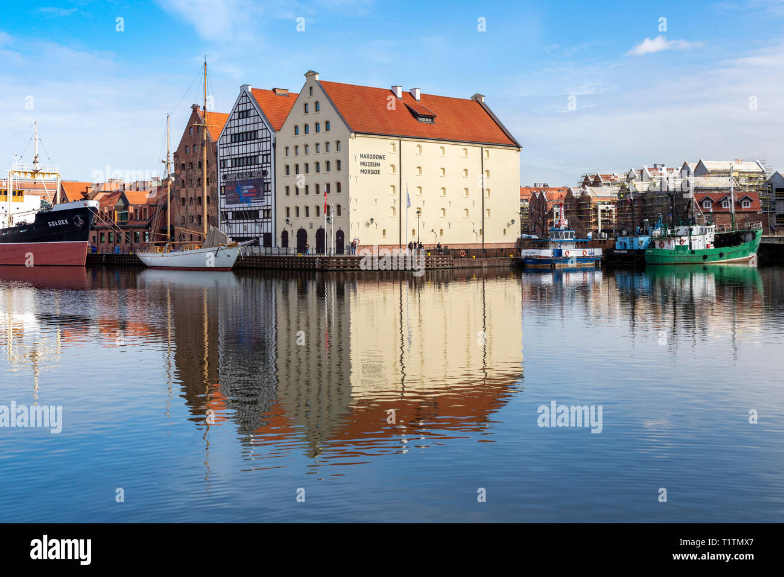784x577 pixels.
Task: Click the NARODOWE MUZEUM MORSKIE sign on building
Action: click(x=373, y=164)
